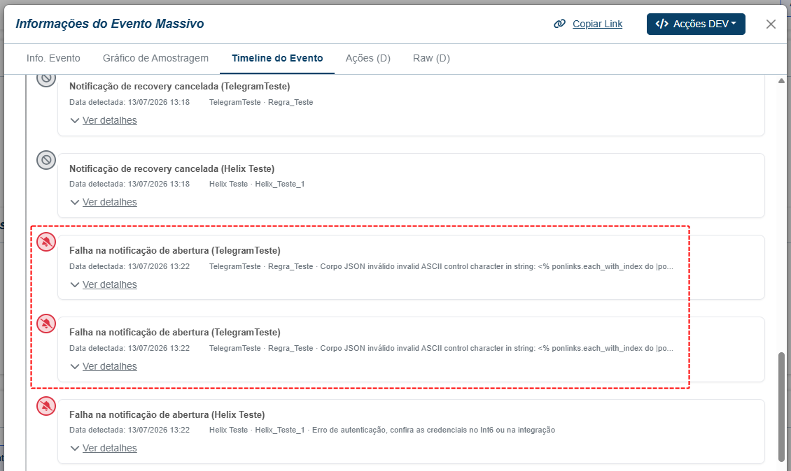
Task: Click the cancelled icon beside recovery cancelada (Helix Teste)
Action: (46, 160)
